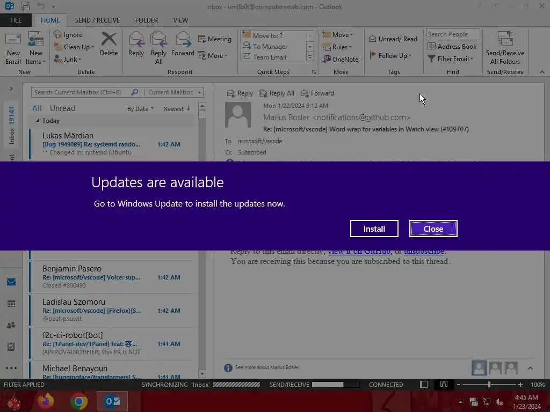The image size is (550, 412).
Task: Expand the folder pane arrow
Action: (x=11, y=89)
